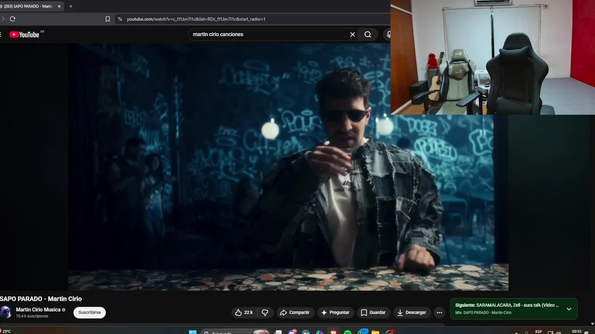Focus the browser address bar URL
The width and height of the screenshot is (595, 334).
pos(196,19)
